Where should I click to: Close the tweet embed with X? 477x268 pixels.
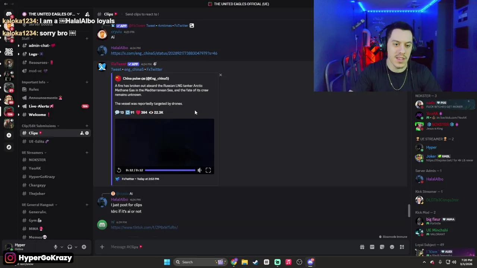click(x=221, y=75)
